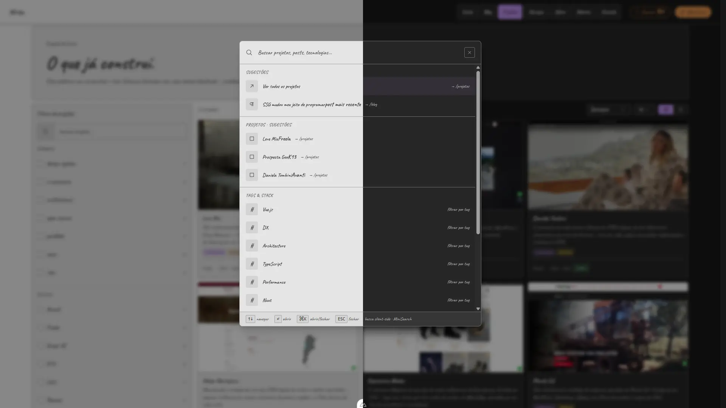Viewport: 726px width, 408px height.
Task: Open the 'Daniela Tombini' project result
Action: pos(358,175)
